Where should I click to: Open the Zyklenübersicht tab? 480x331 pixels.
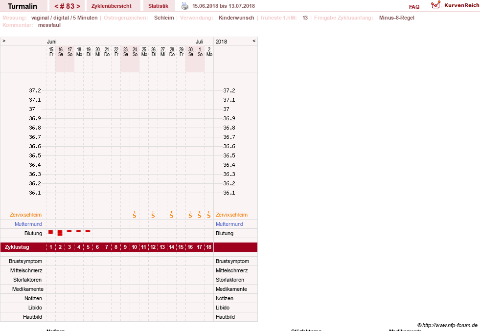[x=112, y=6]
